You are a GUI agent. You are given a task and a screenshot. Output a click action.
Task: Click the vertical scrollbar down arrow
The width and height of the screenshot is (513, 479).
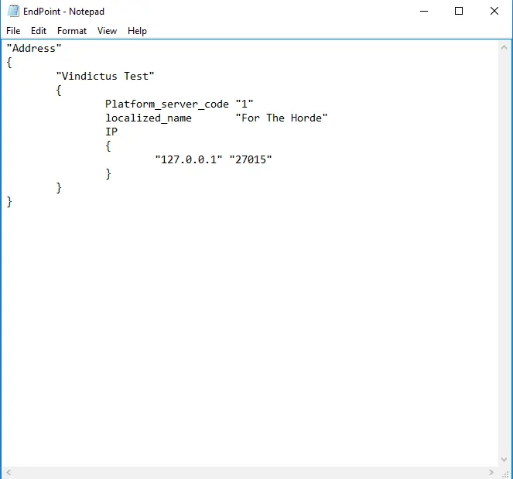coord(504,460)
